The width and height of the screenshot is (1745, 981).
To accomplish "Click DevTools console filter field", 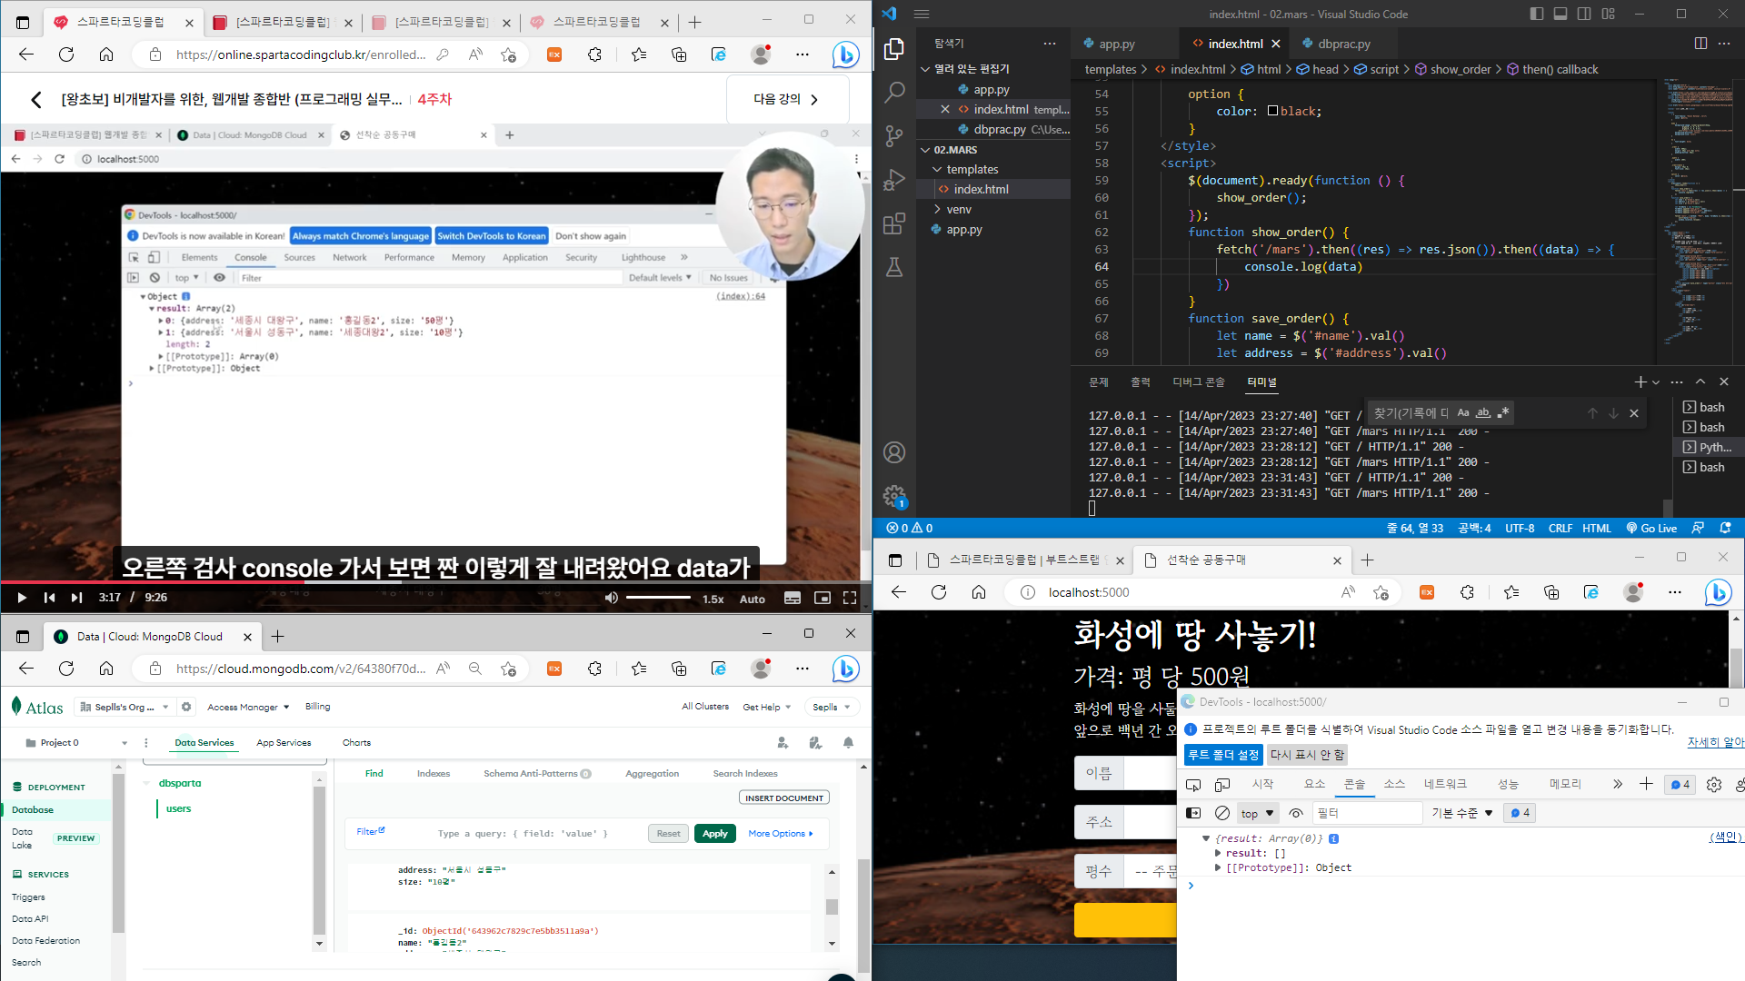I will click(1367, 813).
